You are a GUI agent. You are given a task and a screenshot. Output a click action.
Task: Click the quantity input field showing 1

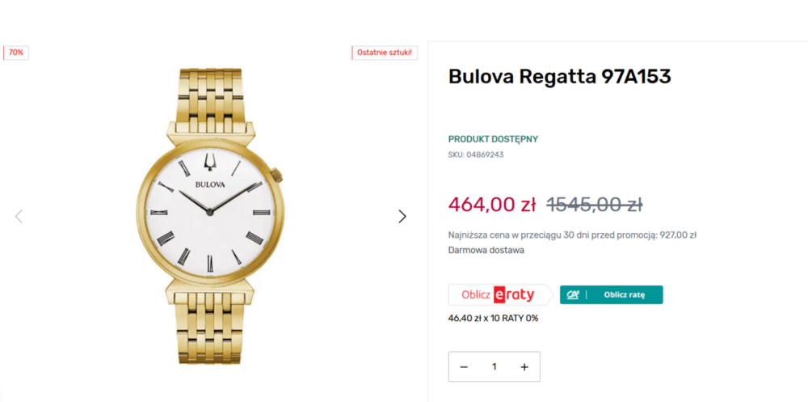pyautogui.click(x=494, y=367)
